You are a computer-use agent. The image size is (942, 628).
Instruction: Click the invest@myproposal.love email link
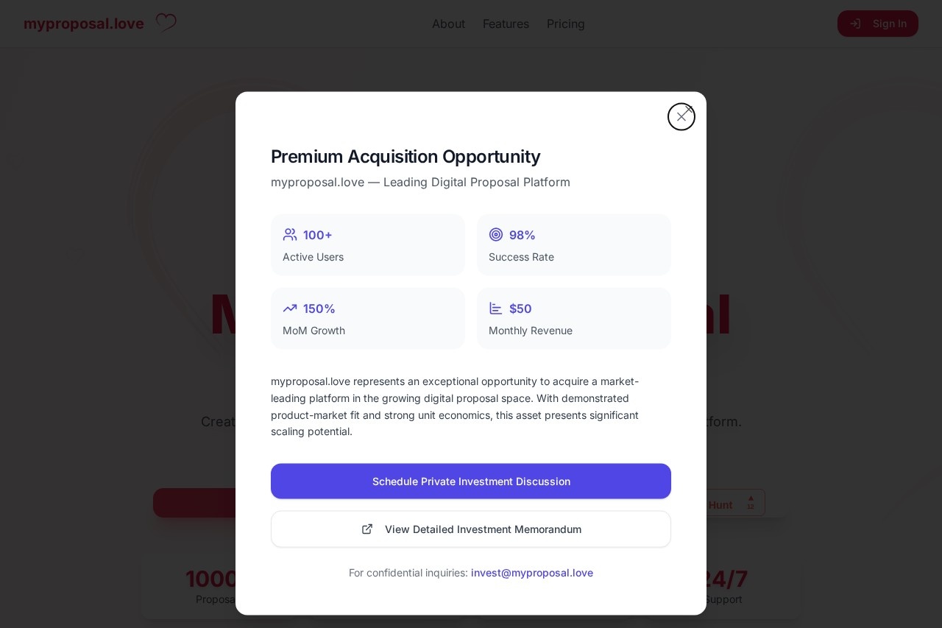532,573
